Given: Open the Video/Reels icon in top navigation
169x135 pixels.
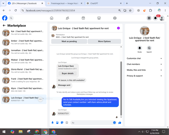Looking at the screenshot, I should [83, 18].
